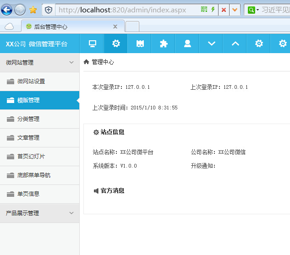Click the gear icon at the navigation's right edge
This screenshot has width=290, height=255.
click(x=283, y=43)
